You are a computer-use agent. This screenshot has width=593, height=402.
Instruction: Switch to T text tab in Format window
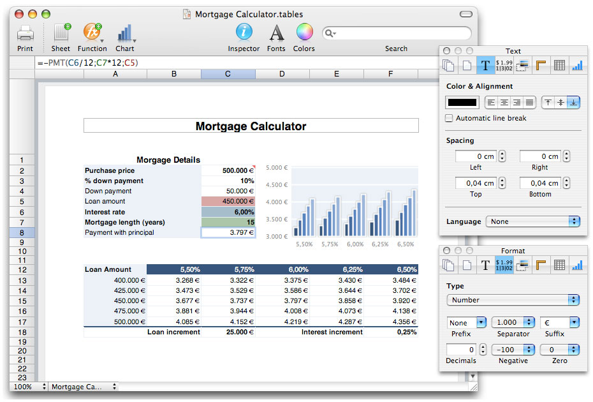point(486,265)
